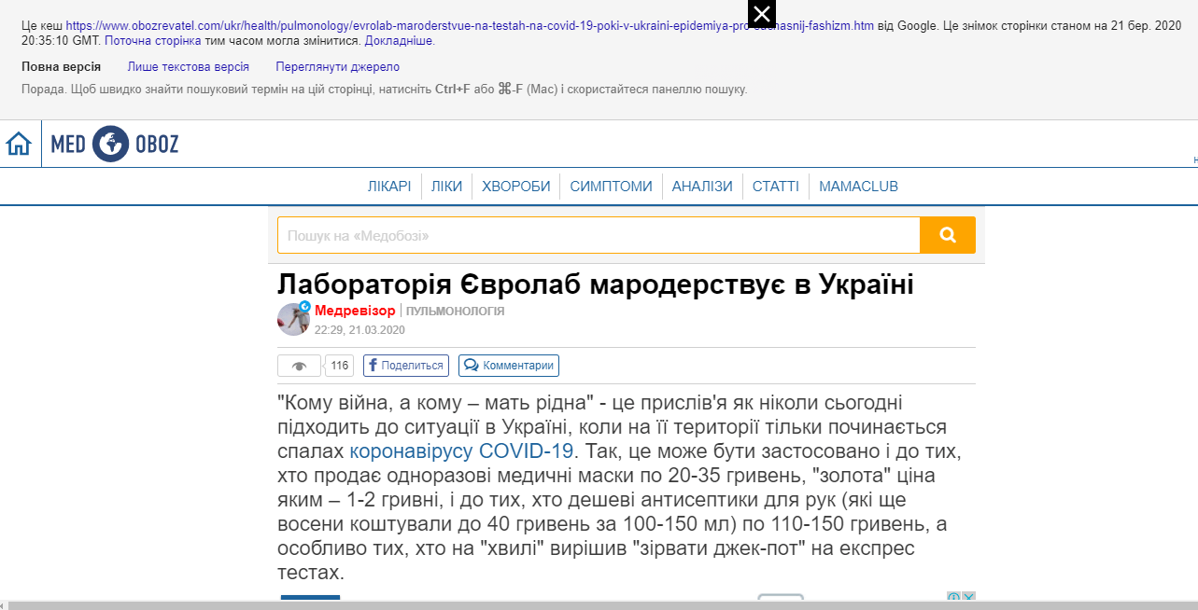Click the headline Лабораторія Євролаб мародерствує в Україні
The width and height of the screenshot is (1198, 610).
pyautogui.click(x=596, y=284)
